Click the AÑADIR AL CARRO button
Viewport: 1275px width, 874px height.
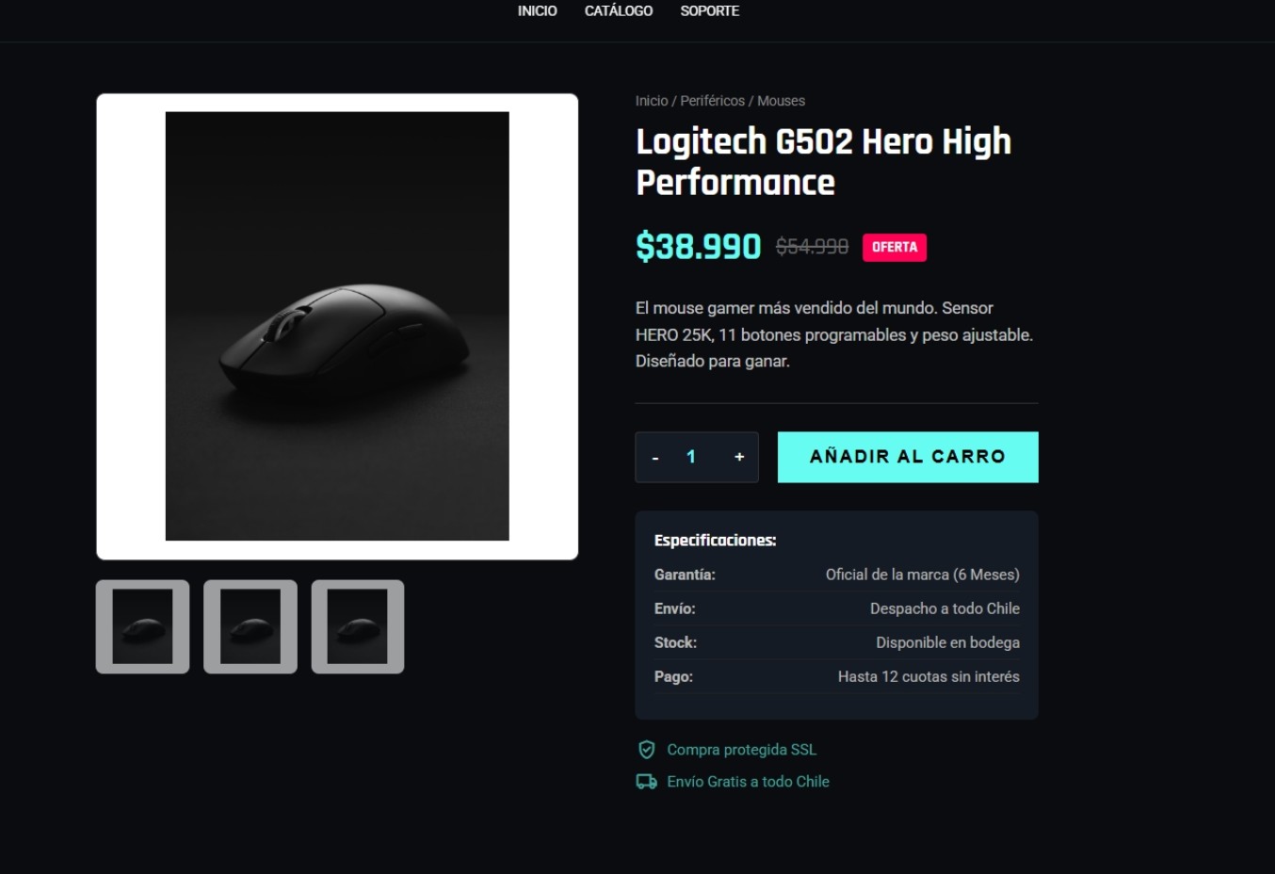[907, 457]
